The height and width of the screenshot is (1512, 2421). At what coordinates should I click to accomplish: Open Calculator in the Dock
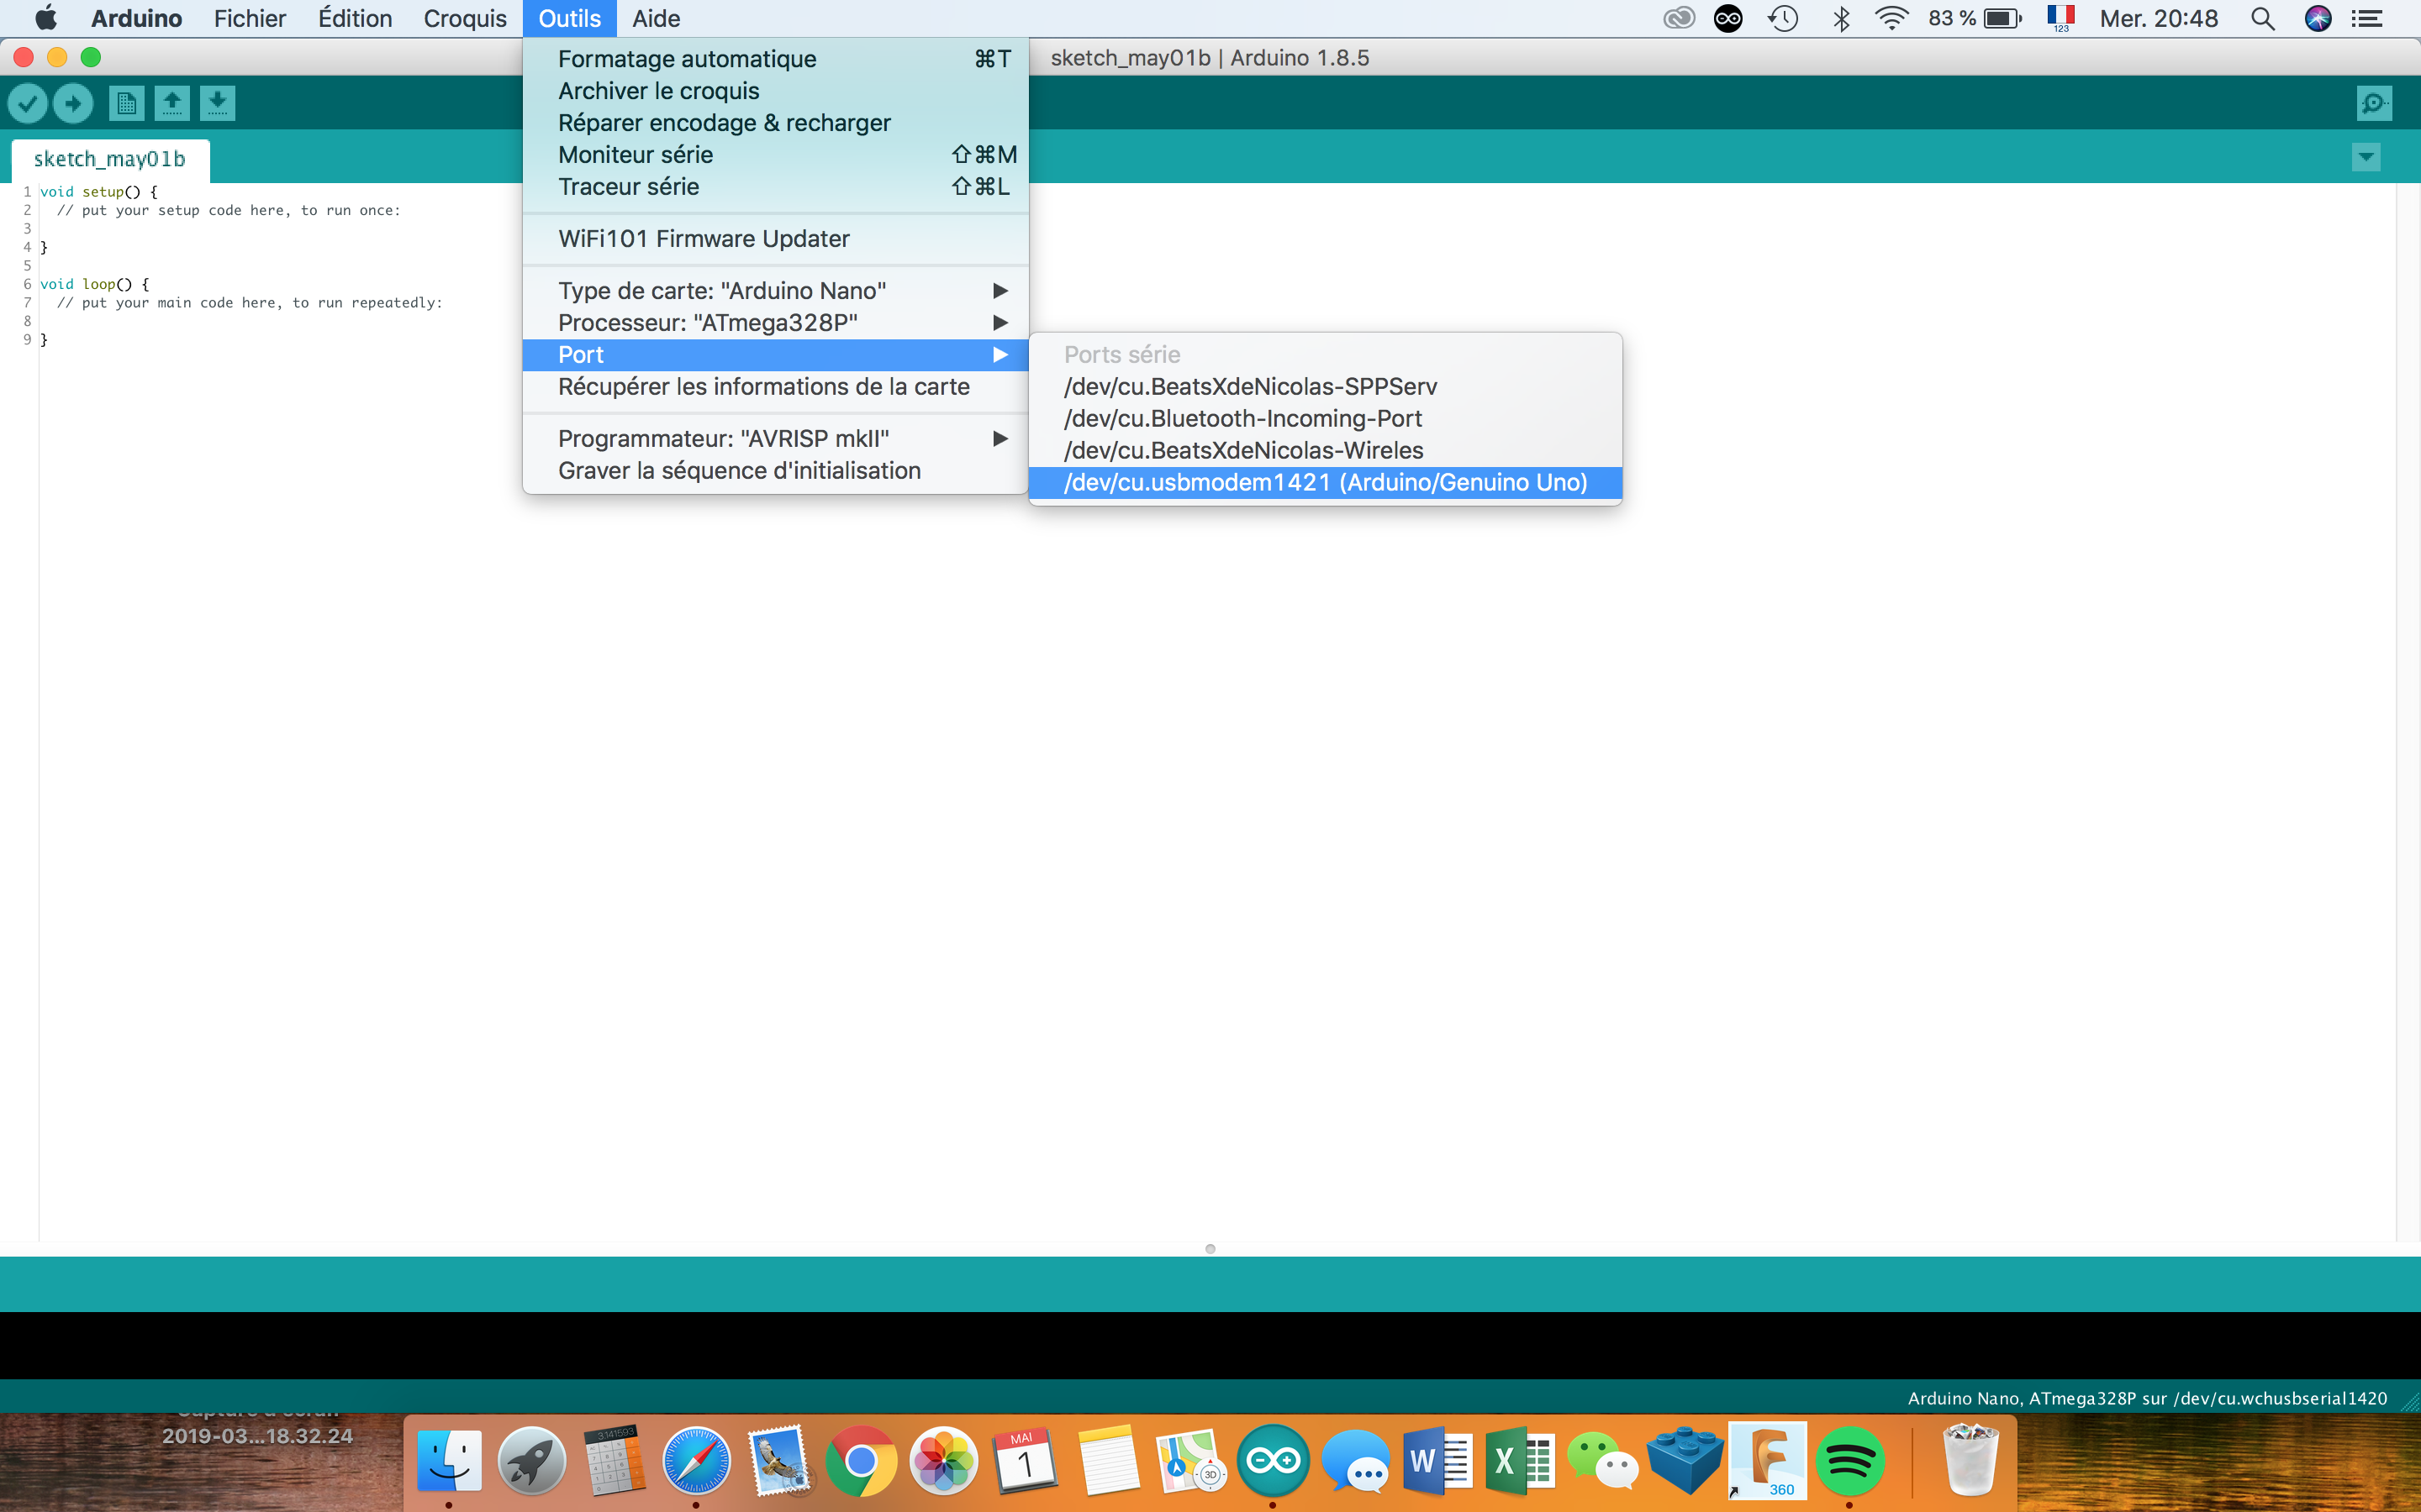click(x=614, y=1461)
